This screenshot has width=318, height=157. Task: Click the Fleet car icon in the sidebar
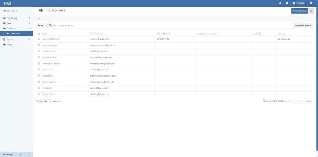click(x=4, y=23)
